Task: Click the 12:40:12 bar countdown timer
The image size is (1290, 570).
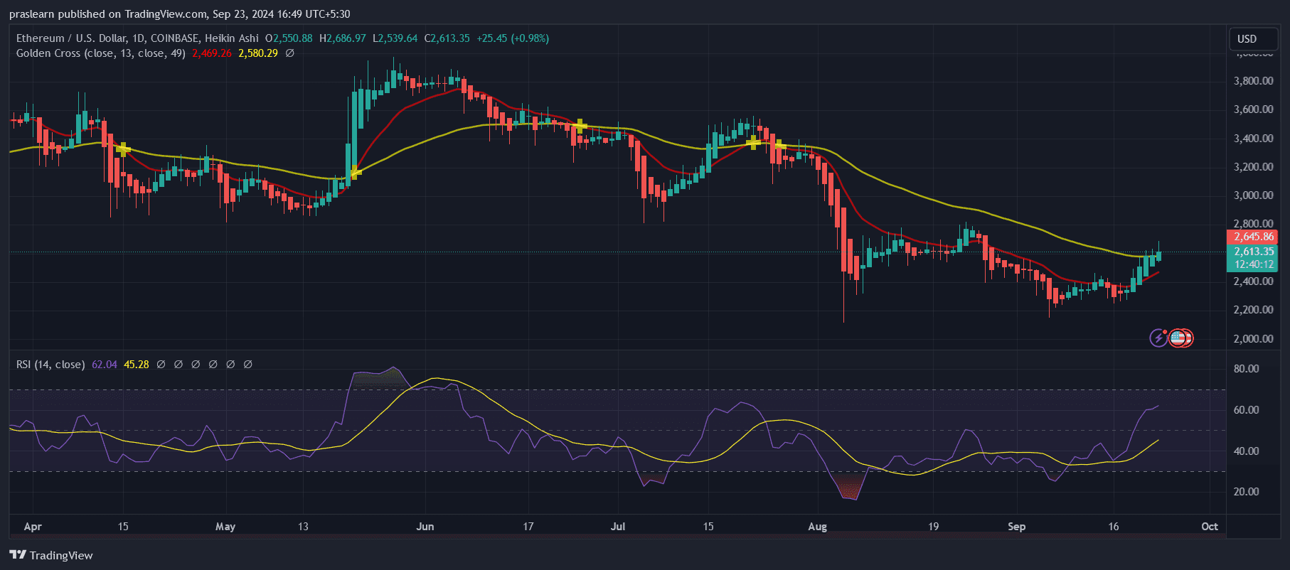Action: (x=1253, y=264)
